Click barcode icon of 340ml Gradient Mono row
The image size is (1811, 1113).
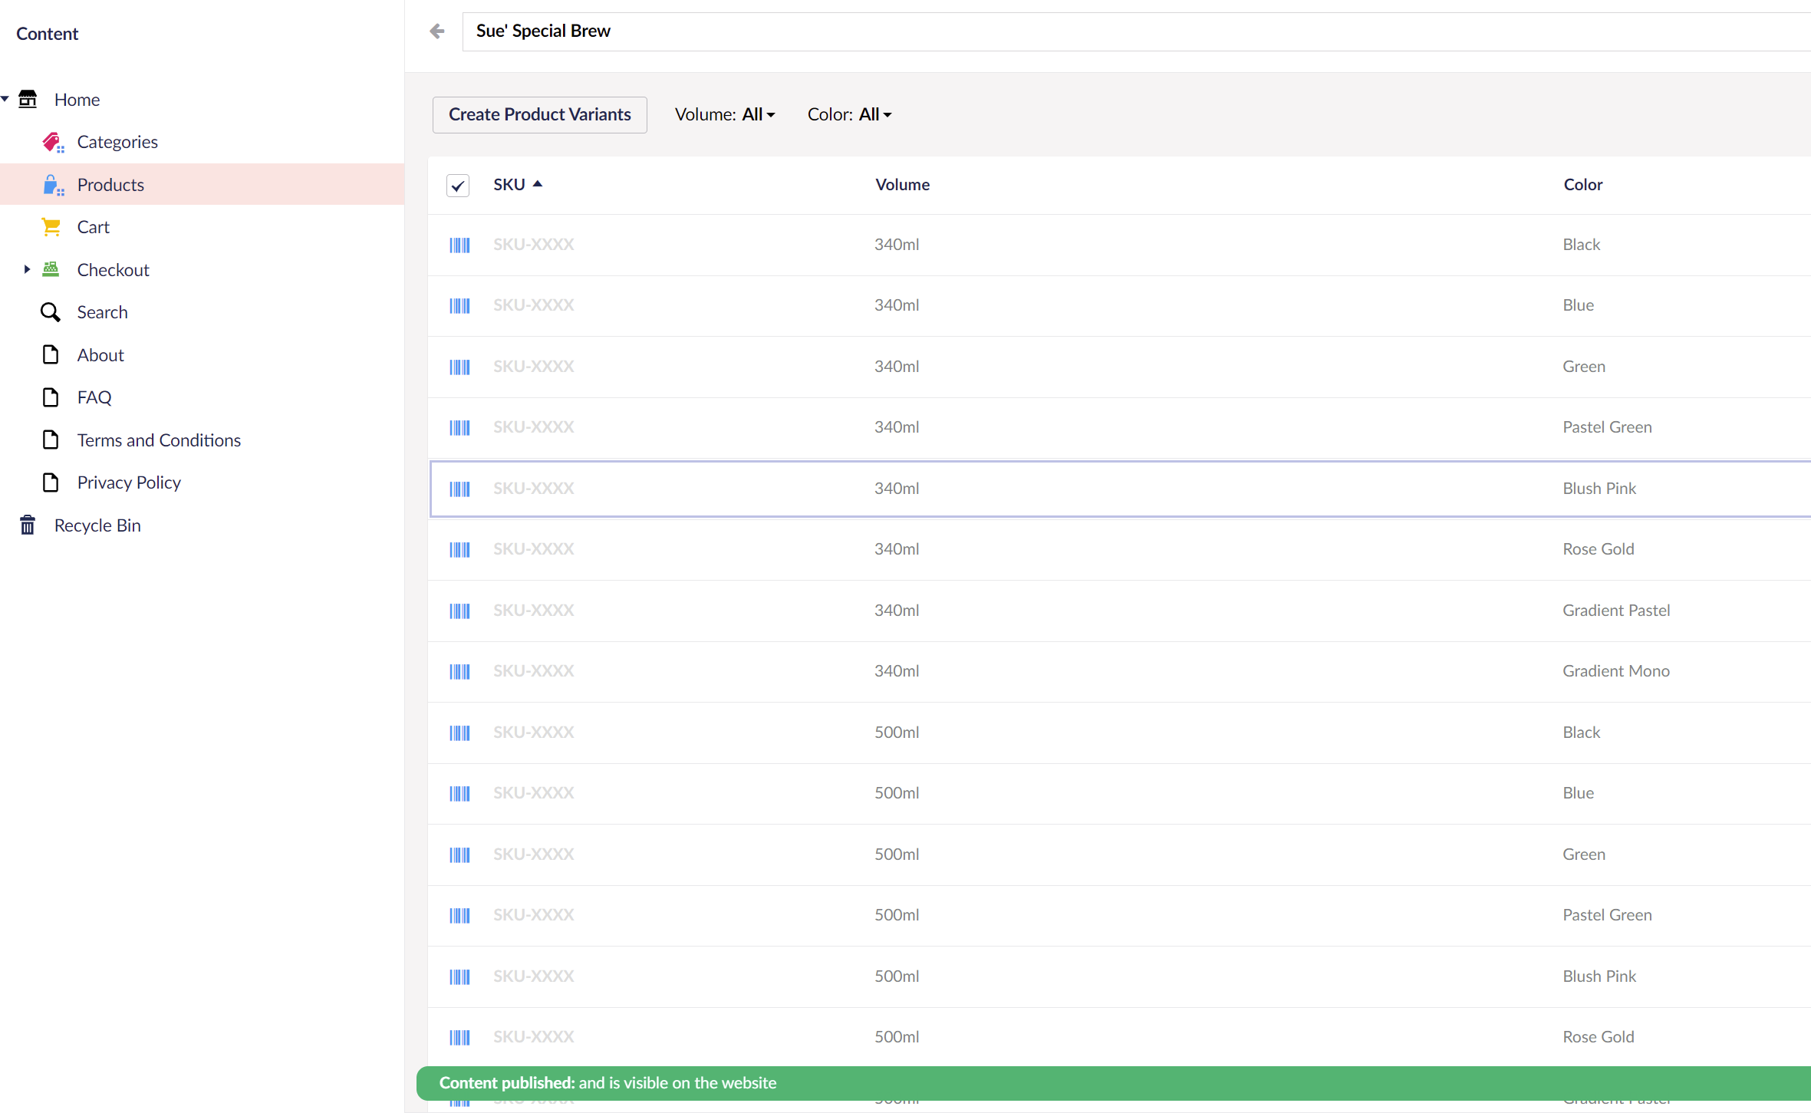[x=459, y=671]
